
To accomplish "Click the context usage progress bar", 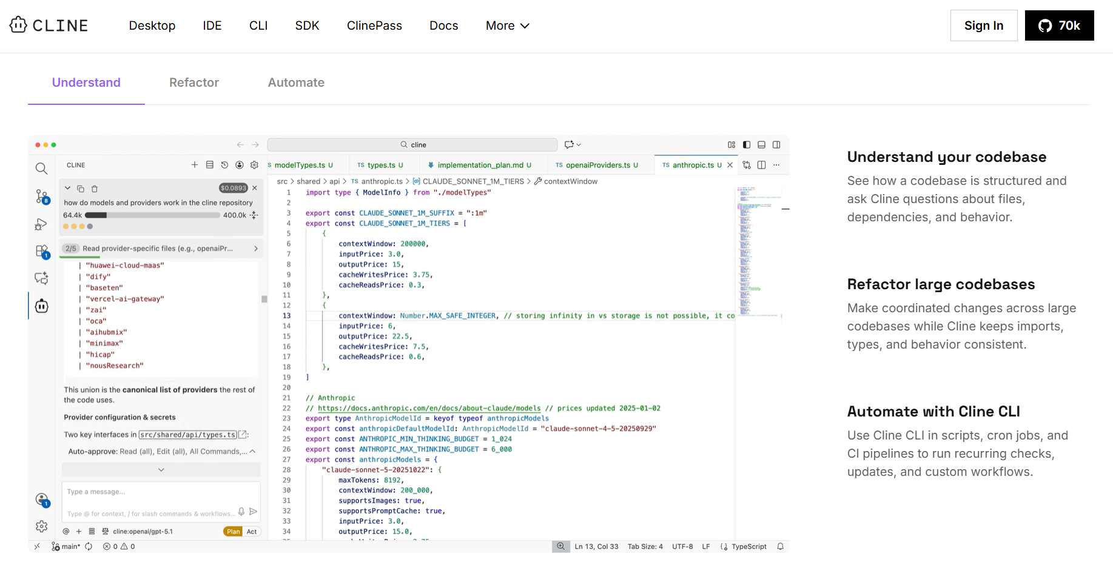I will [x=152, y=215].
